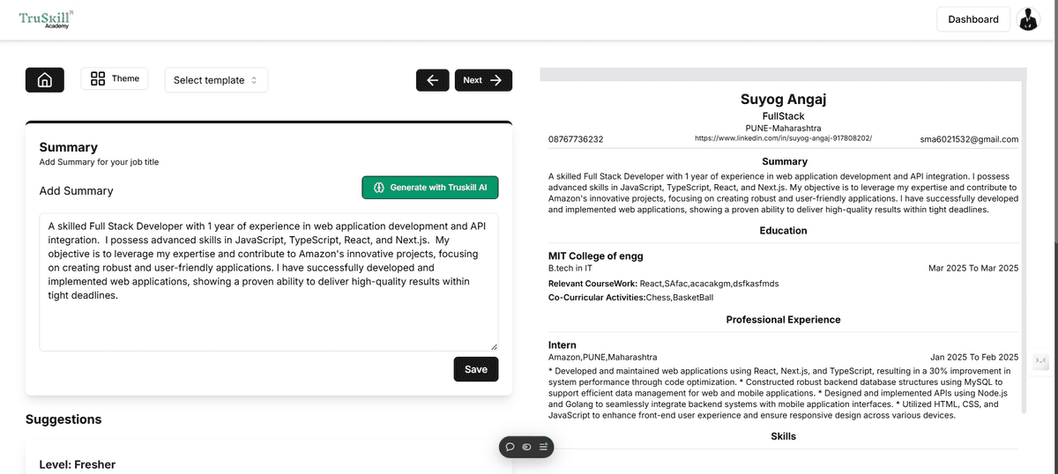The image size is (1058, 474).
Task: Open the Dashboard menu item
Action: tap(973, 19)
